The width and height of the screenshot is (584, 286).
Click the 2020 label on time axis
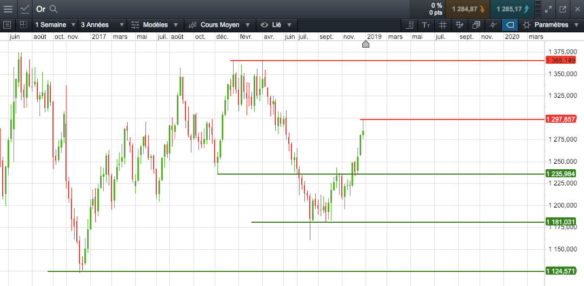(512, 37)
